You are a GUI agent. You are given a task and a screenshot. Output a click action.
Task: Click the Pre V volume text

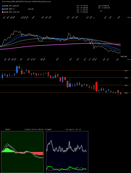pos(104,8)
